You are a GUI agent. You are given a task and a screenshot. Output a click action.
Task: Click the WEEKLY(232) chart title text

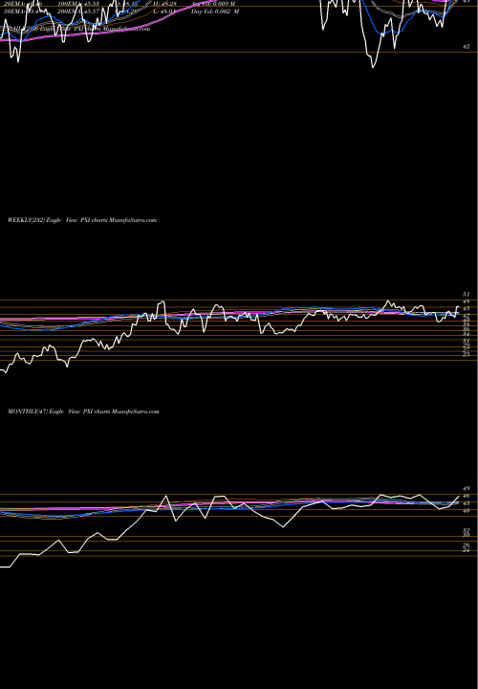tap(82, 220)
